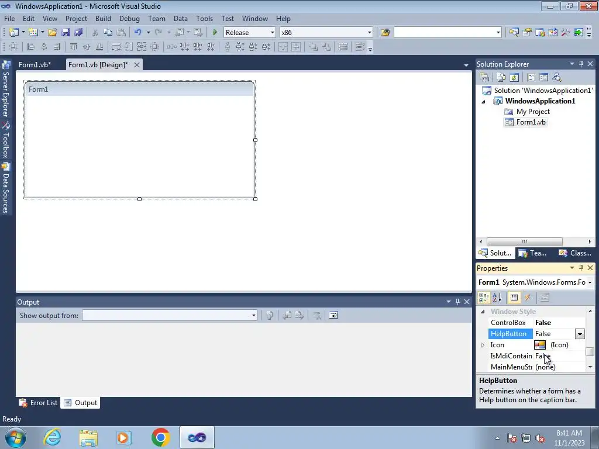Click the Find in Files icon
Viewport: 599px width, 449px height.
pos(385,33)
